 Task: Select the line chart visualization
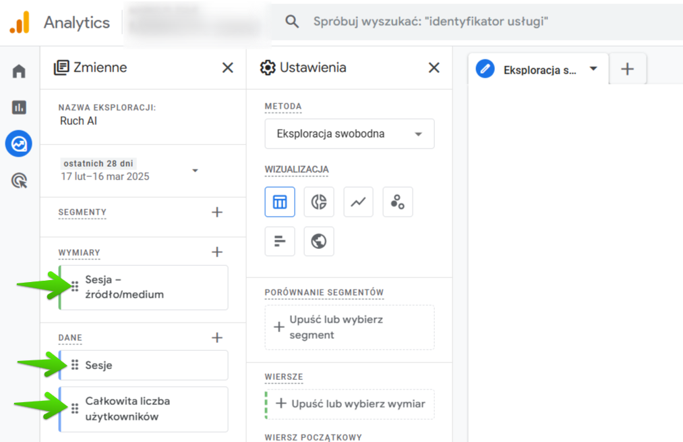coord(358,202)
